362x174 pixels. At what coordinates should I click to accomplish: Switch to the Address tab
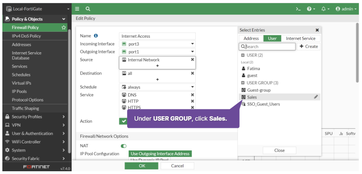tap(251, 38)
